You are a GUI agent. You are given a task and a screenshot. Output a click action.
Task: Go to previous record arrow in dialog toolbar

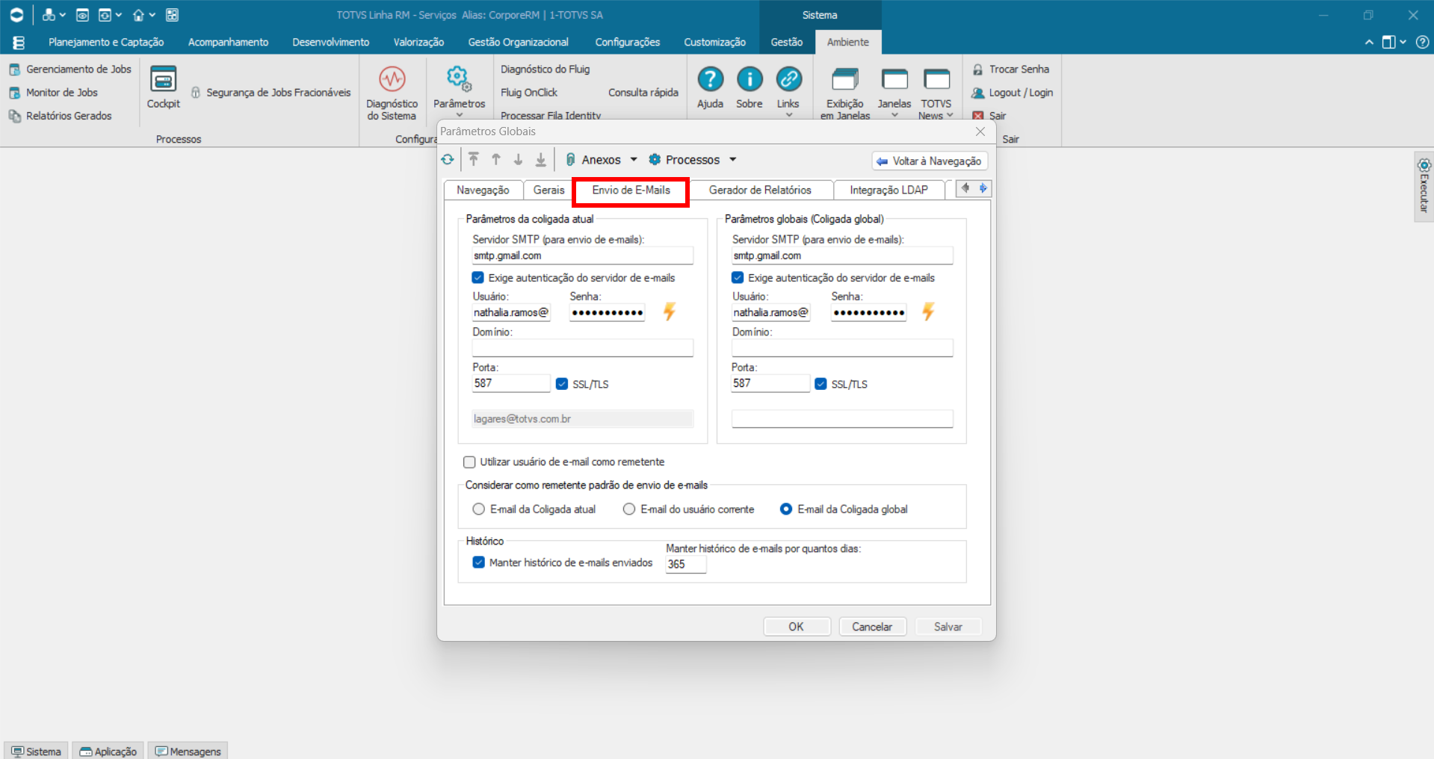(496, 159)
